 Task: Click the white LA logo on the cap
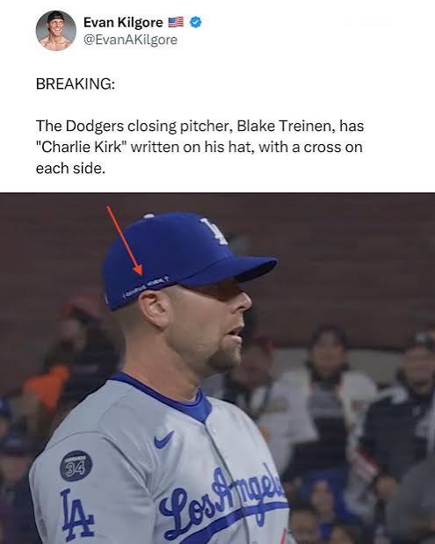pyautogui.click(x=214, y=229)
